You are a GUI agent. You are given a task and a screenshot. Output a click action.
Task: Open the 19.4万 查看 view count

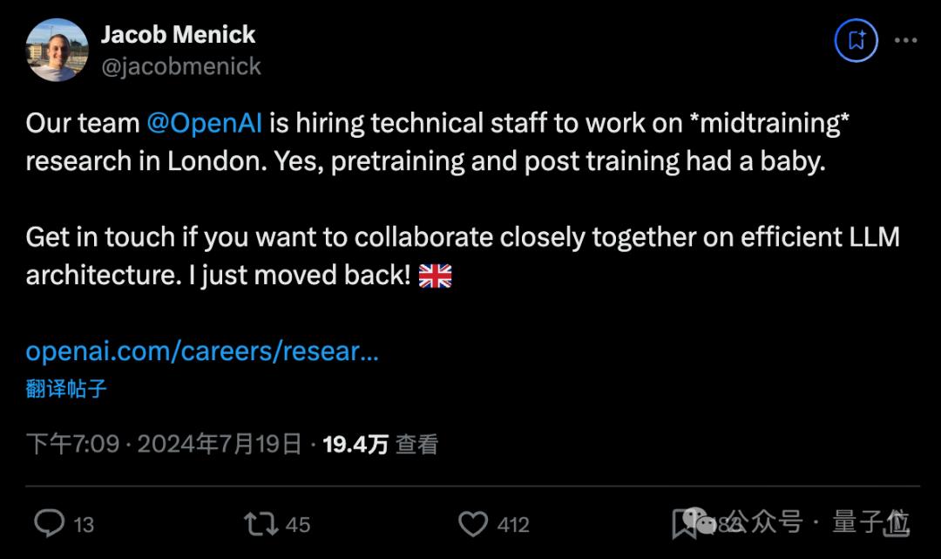(x=380, y=445)
